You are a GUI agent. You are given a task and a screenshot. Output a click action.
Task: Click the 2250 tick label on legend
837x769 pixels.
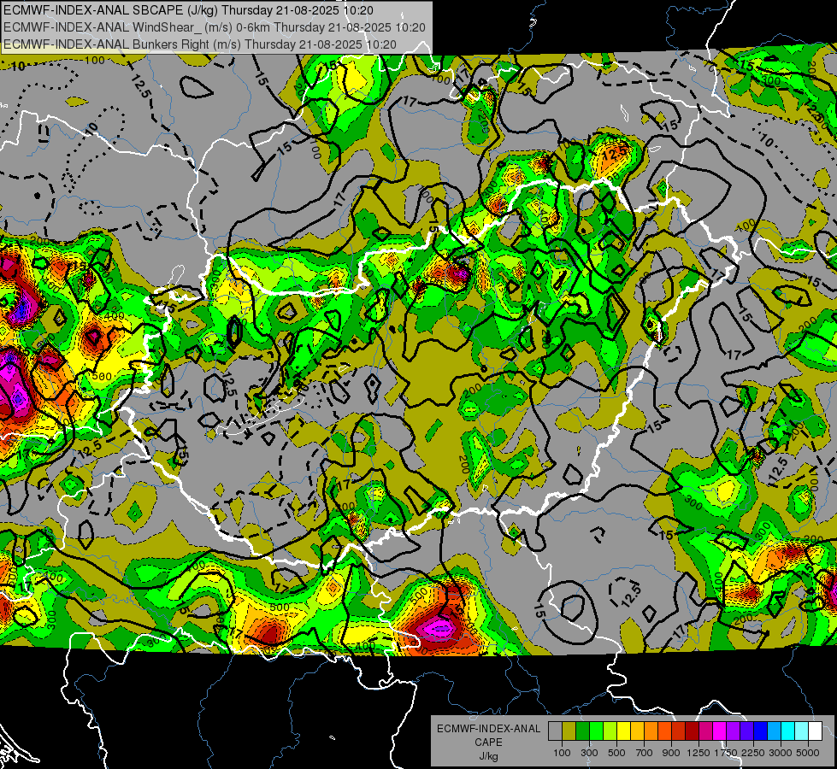753,753
